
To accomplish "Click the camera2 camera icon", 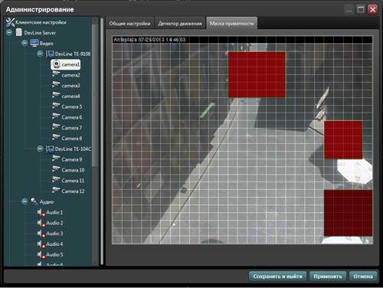I will tap(56, 74).
